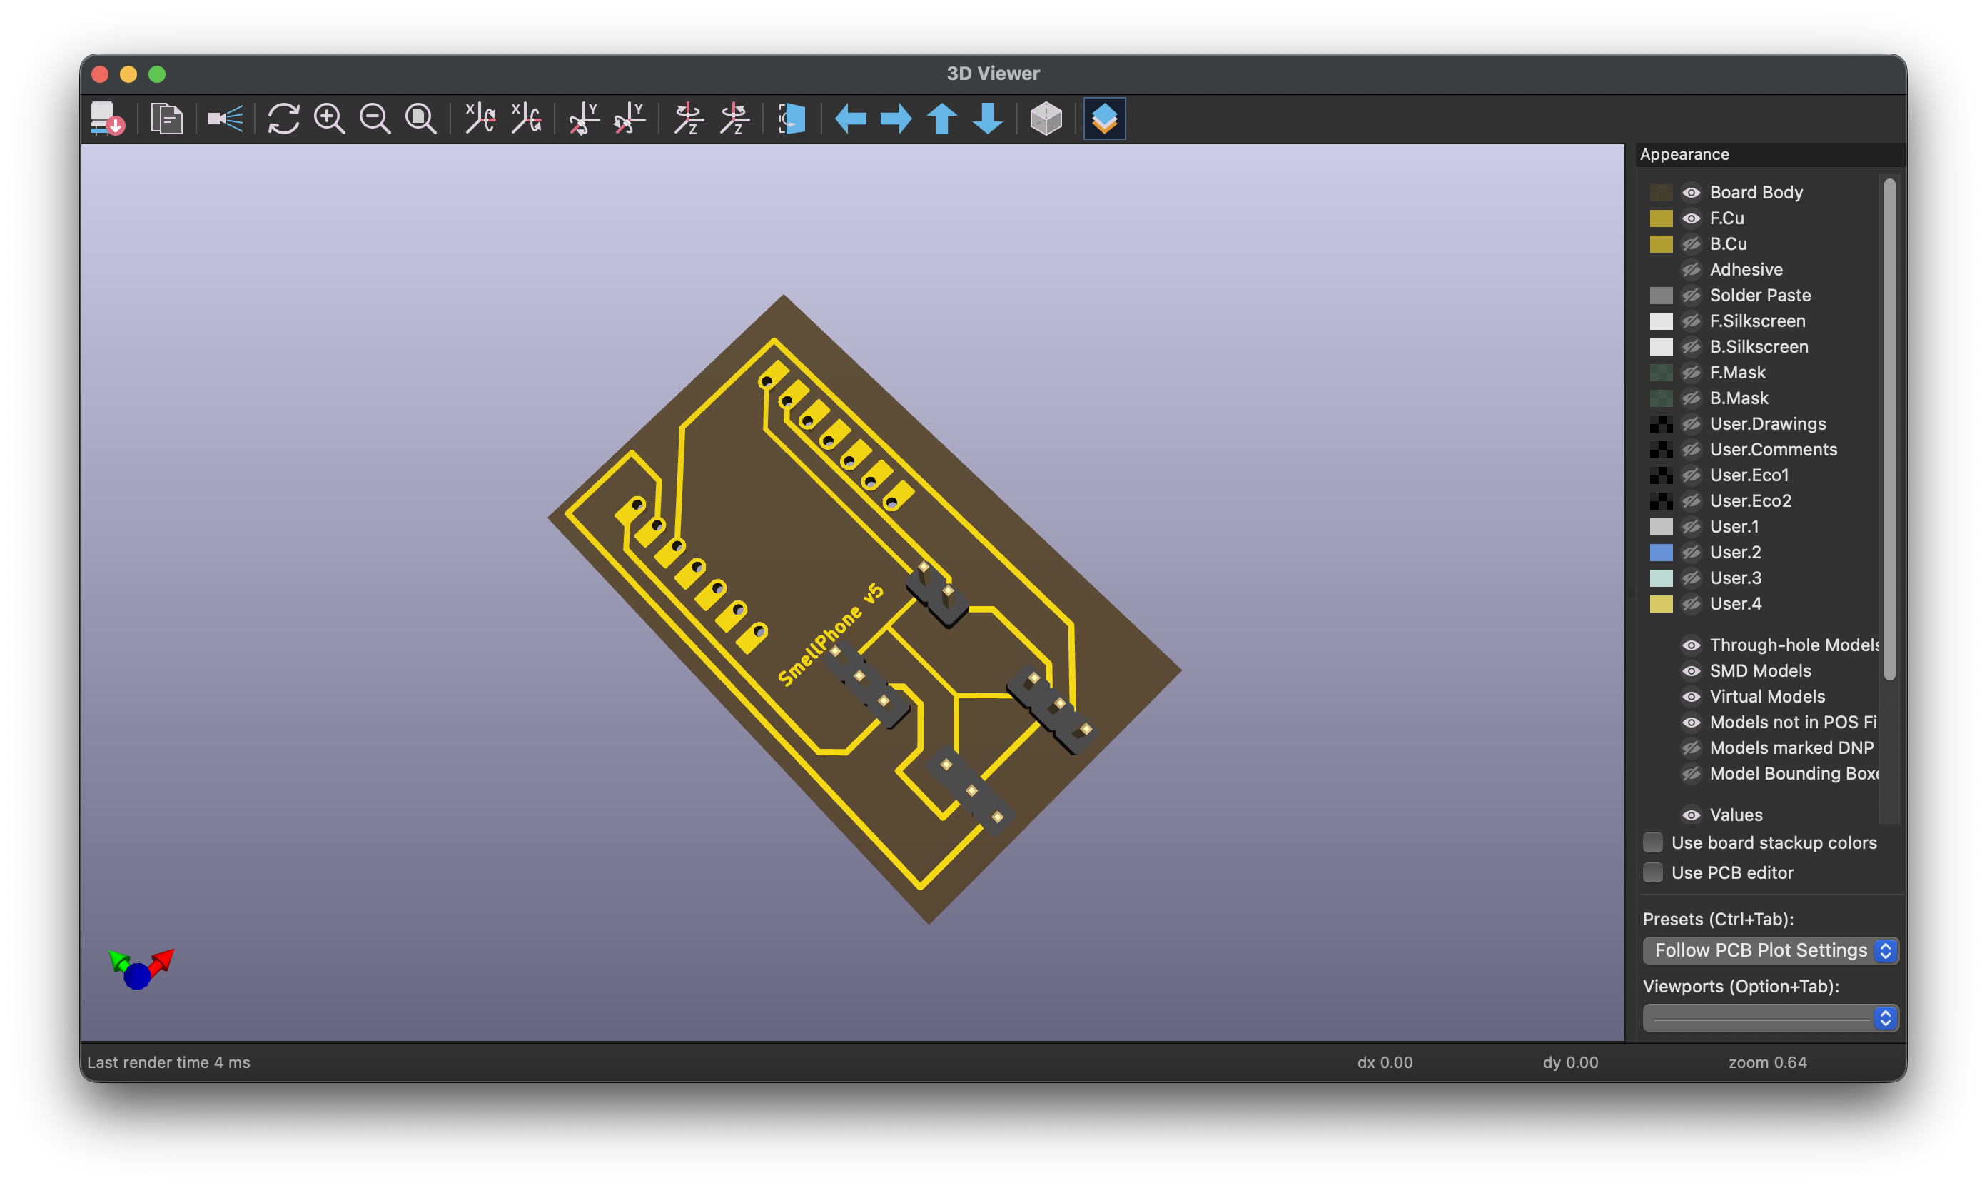The image size is (1987, 1188).
Task: Open the Presets dropdown showing Follow PCB Plot Settings
Action: [1769, 950]
